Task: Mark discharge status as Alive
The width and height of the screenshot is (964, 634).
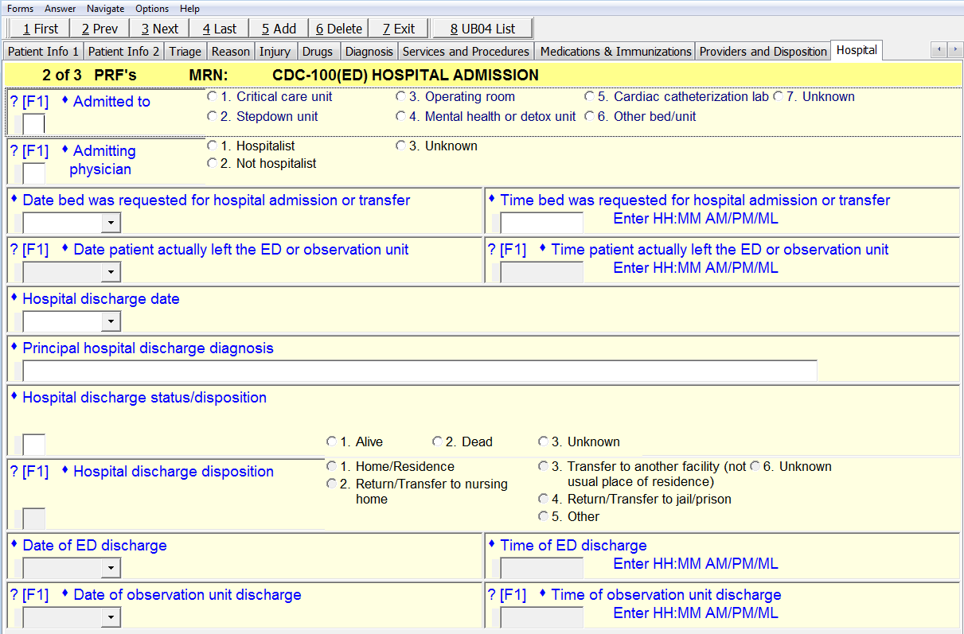Action: tap(331, 441)
